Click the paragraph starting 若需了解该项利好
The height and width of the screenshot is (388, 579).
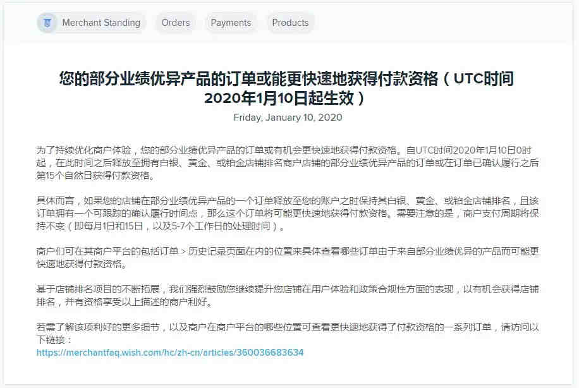click(288, 334)
